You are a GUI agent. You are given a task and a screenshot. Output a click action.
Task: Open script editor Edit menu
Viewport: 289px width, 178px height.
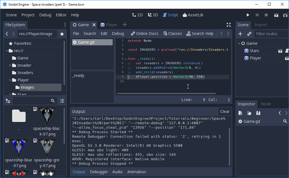(104, 34)
